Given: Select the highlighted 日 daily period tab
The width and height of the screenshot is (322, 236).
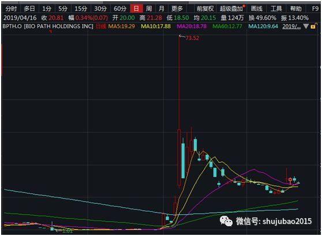Looking at the screenshot, I should (x=136, y=9).
